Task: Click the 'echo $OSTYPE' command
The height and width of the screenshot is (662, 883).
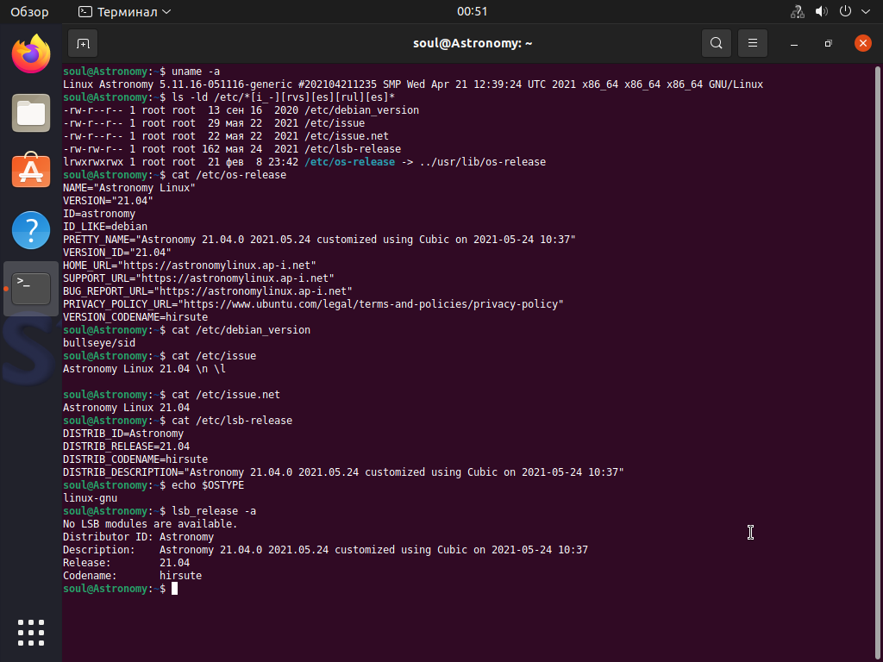Action: 208,485
